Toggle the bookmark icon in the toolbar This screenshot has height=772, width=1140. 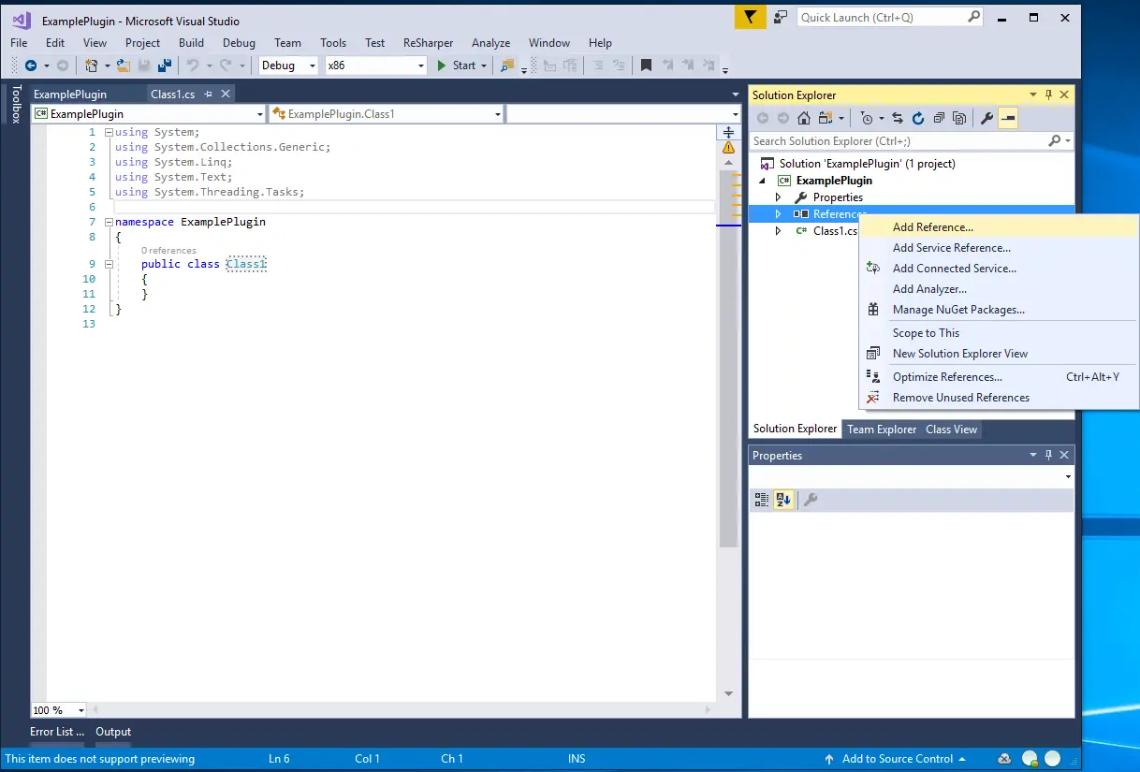coord(646,66)
